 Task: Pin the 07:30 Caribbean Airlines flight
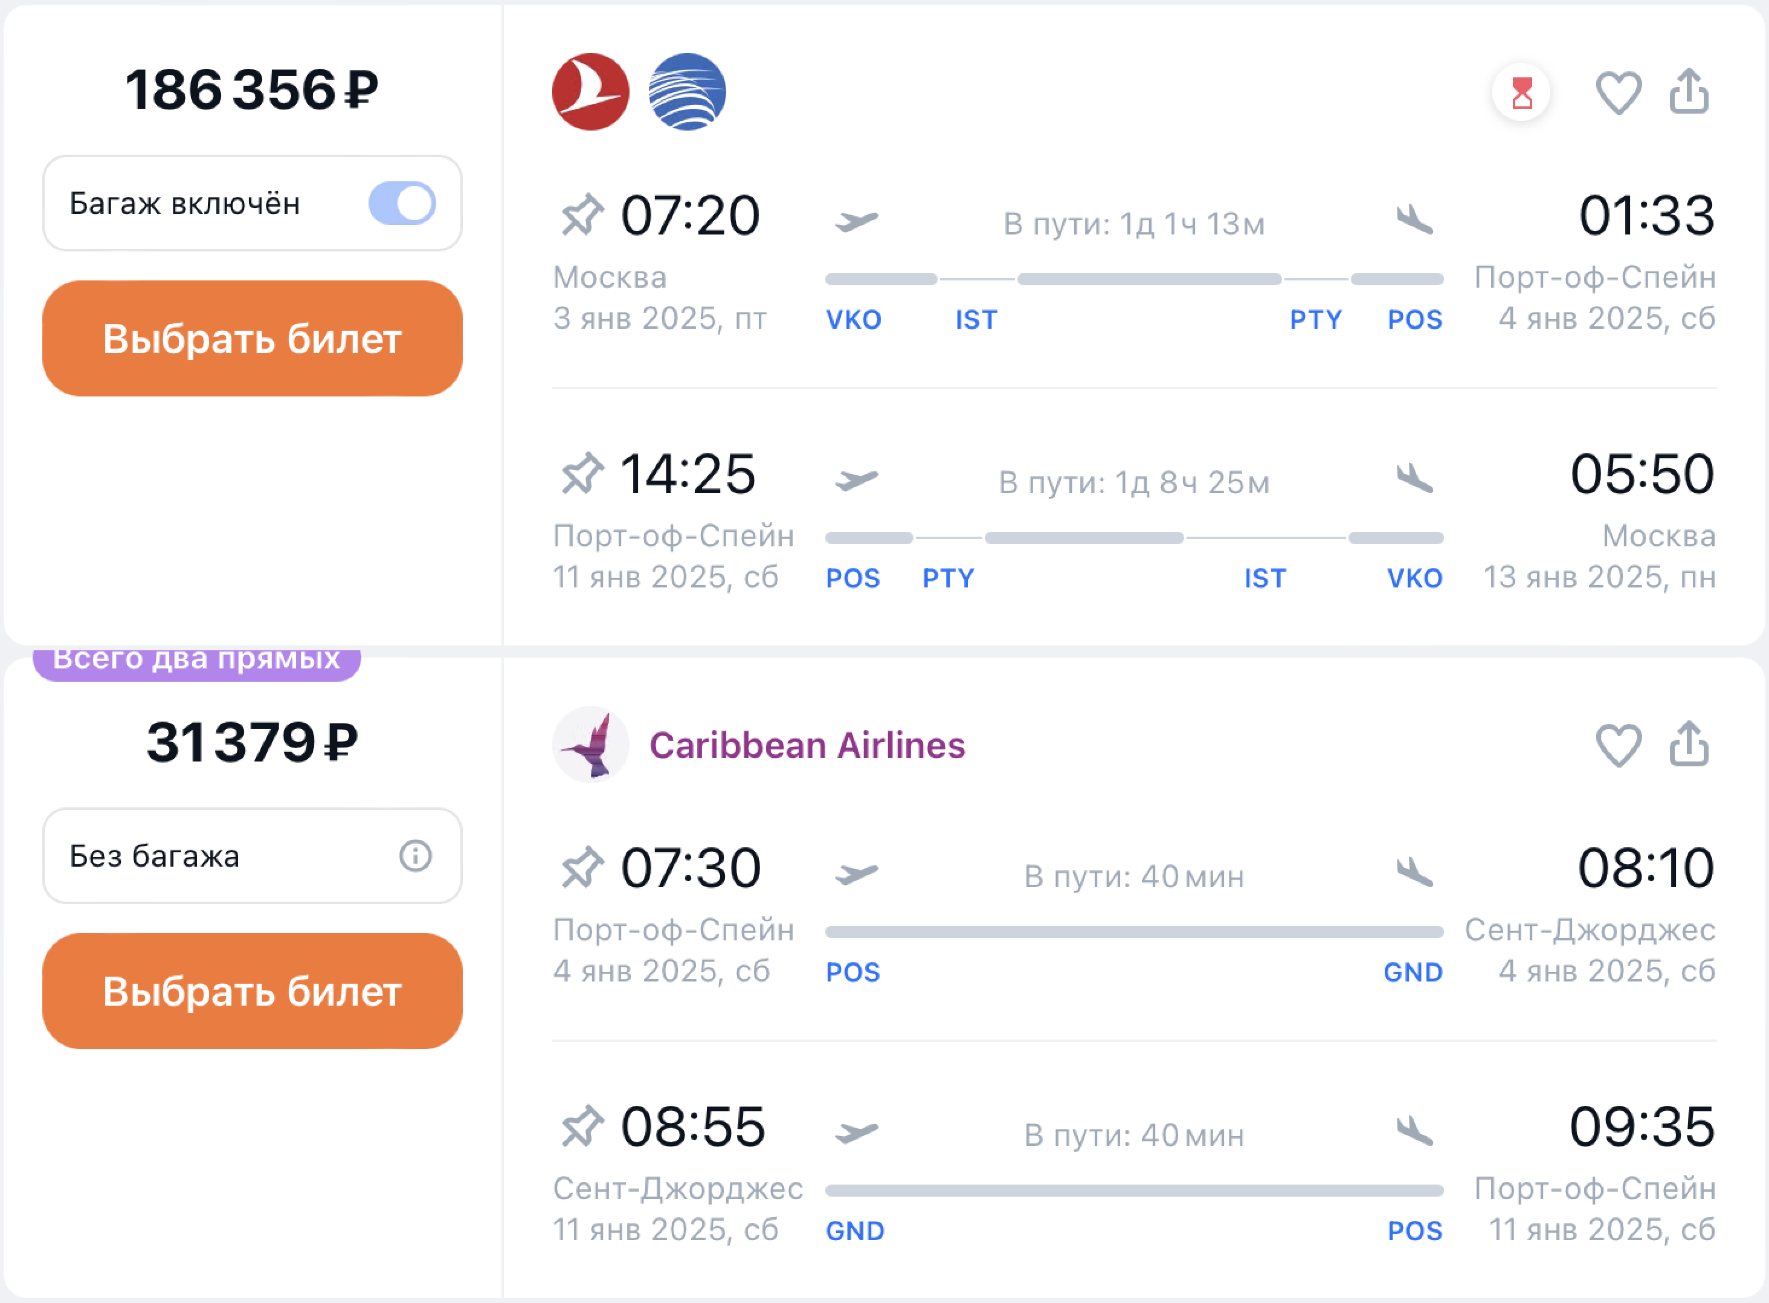pos(582,868)
